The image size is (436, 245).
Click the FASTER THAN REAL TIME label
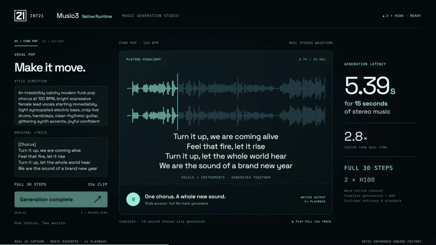coord(366,148)
